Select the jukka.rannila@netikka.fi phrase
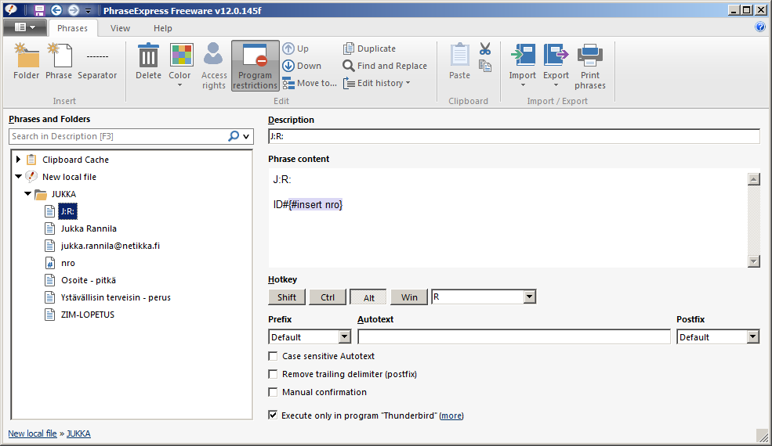This screenshot has height=446, width=772. tap(111, 246)
